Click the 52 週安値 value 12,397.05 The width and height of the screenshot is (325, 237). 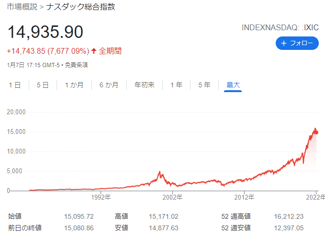click(x=289, y=228)
